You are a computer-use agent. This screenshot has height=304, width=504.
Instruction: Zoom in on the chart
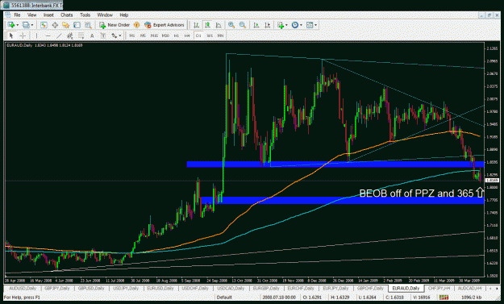(231, 25)
